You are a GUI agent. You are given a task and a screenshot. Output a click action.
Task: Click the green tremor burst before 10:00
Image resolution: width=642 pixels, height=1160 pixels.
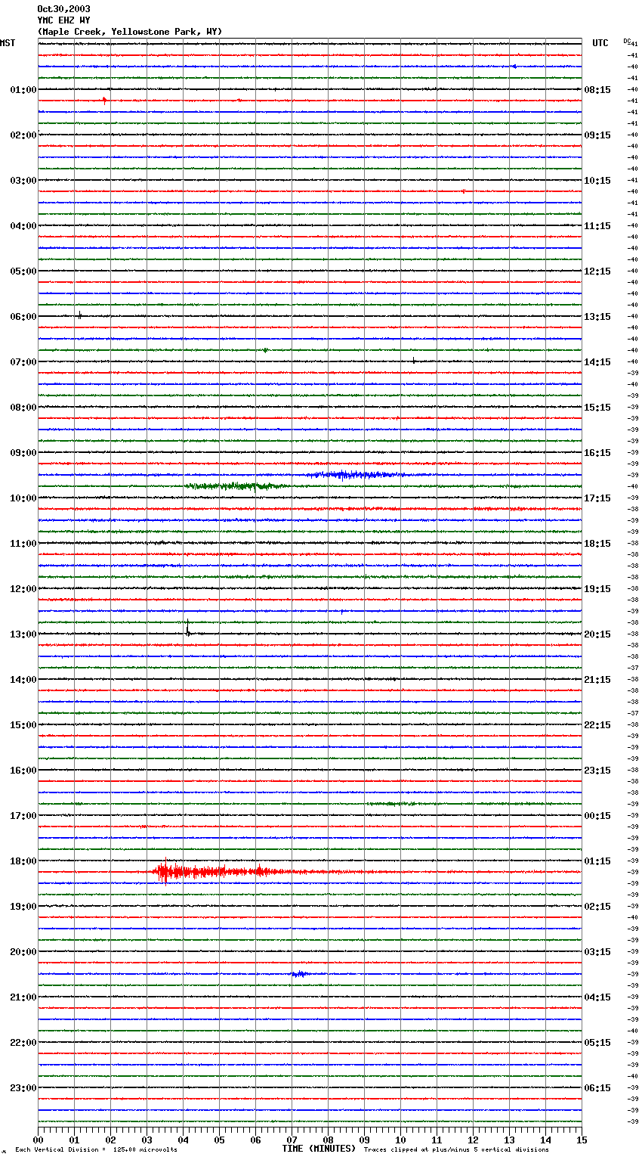(236, 486)
